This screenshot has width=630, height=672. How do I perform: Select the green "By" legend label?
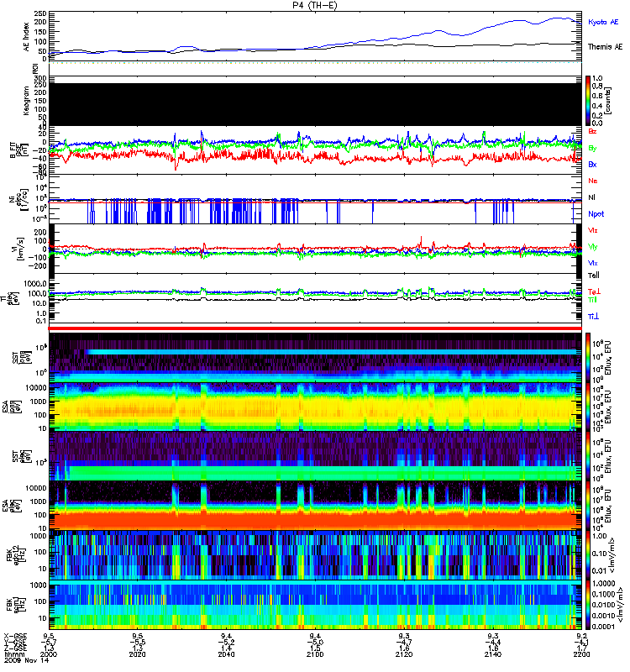592,149
